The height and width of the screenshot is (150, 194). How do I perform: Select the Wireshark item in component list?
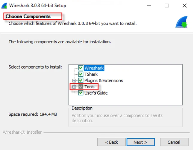click(94, 68)
